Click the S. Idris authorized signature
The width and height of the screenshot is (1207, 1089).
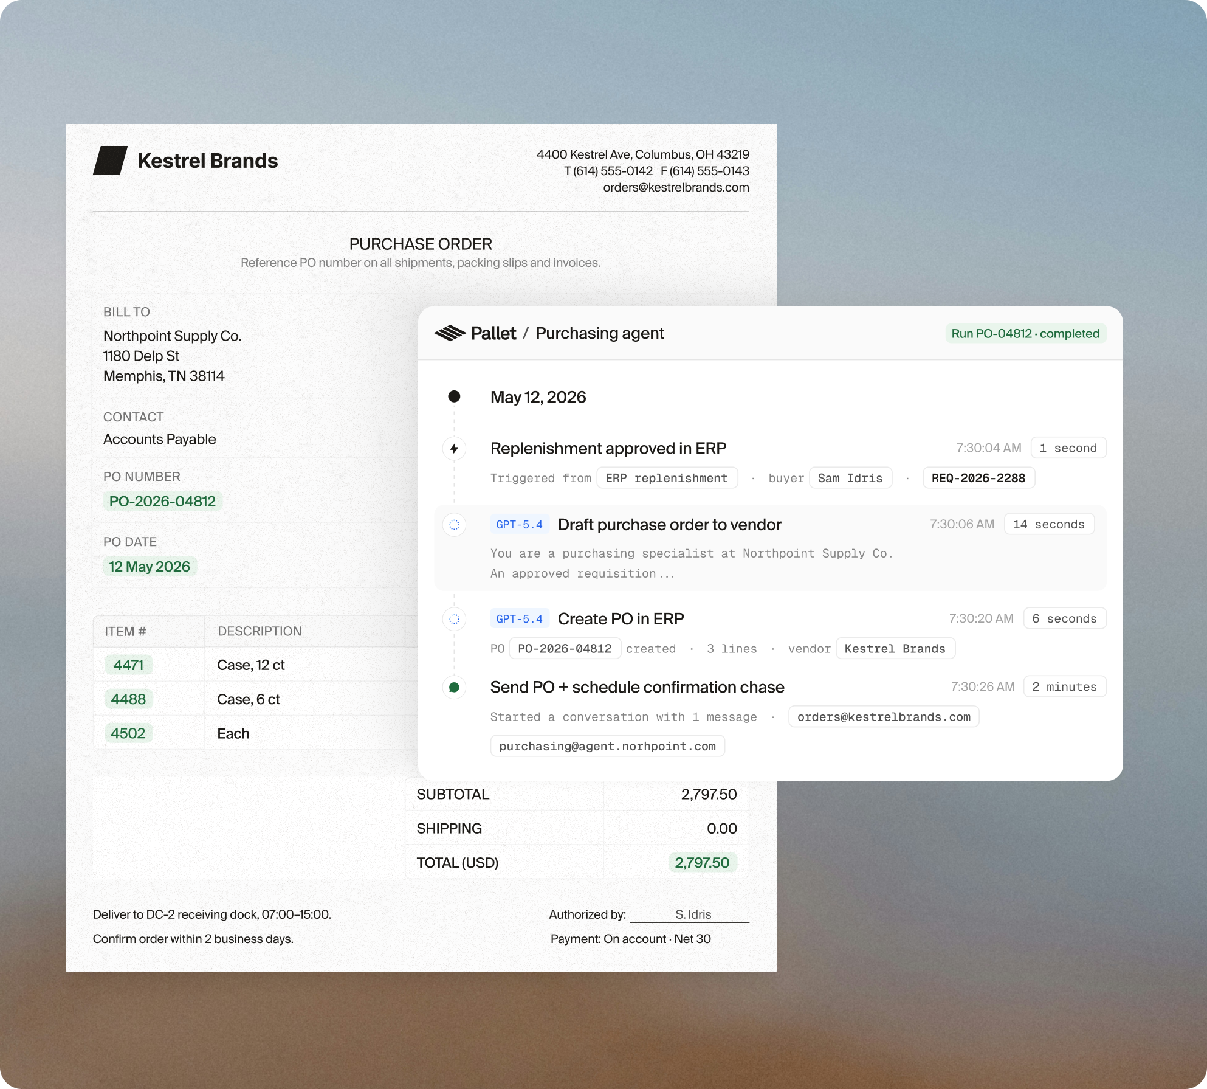[693, 914]
